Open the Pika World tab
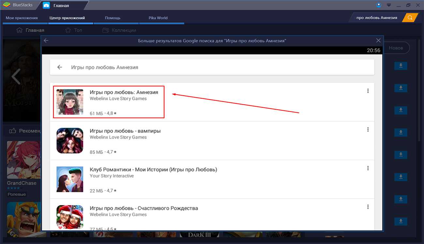424x244 pixels. point(158,18)
